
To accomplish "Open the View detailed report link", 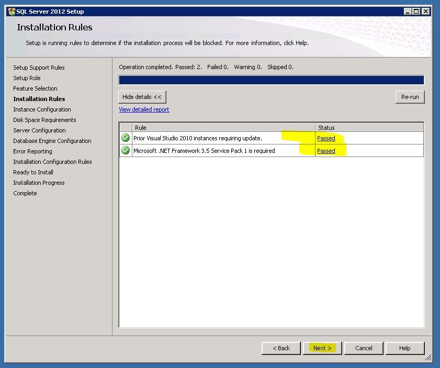I will pyautogui.click(x=144, y=109).
